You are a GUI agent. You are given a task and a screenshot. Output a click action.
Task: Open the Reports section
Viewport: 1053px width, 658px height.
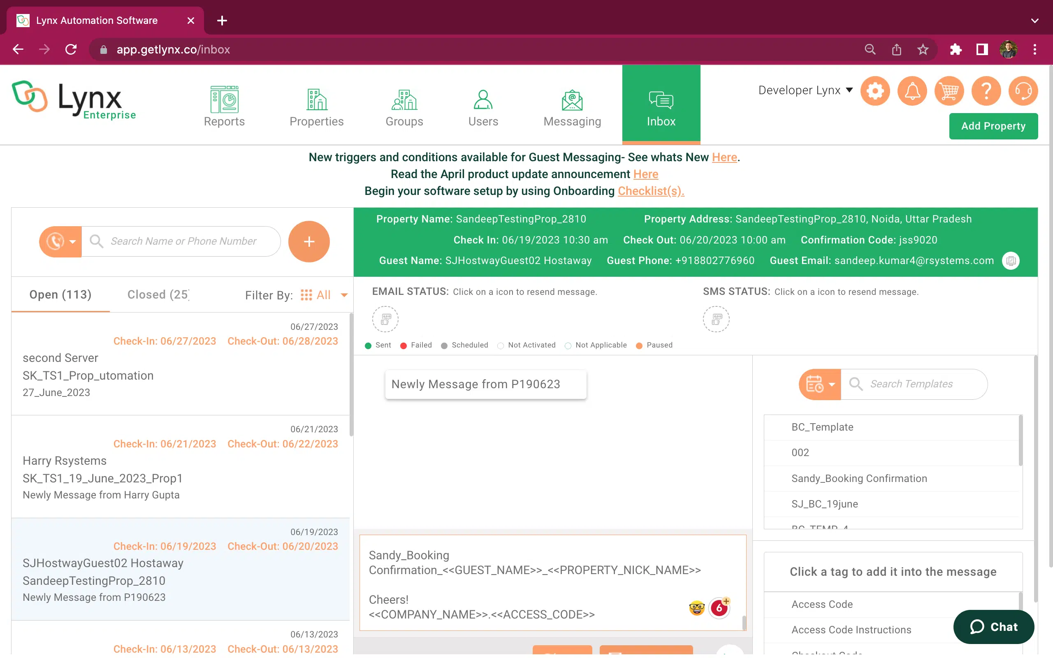[x=224, y=106]
